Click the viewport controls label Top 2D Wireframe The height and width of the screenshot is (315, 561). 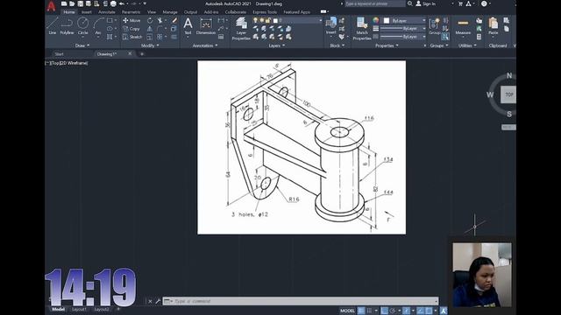coord(67,63)
